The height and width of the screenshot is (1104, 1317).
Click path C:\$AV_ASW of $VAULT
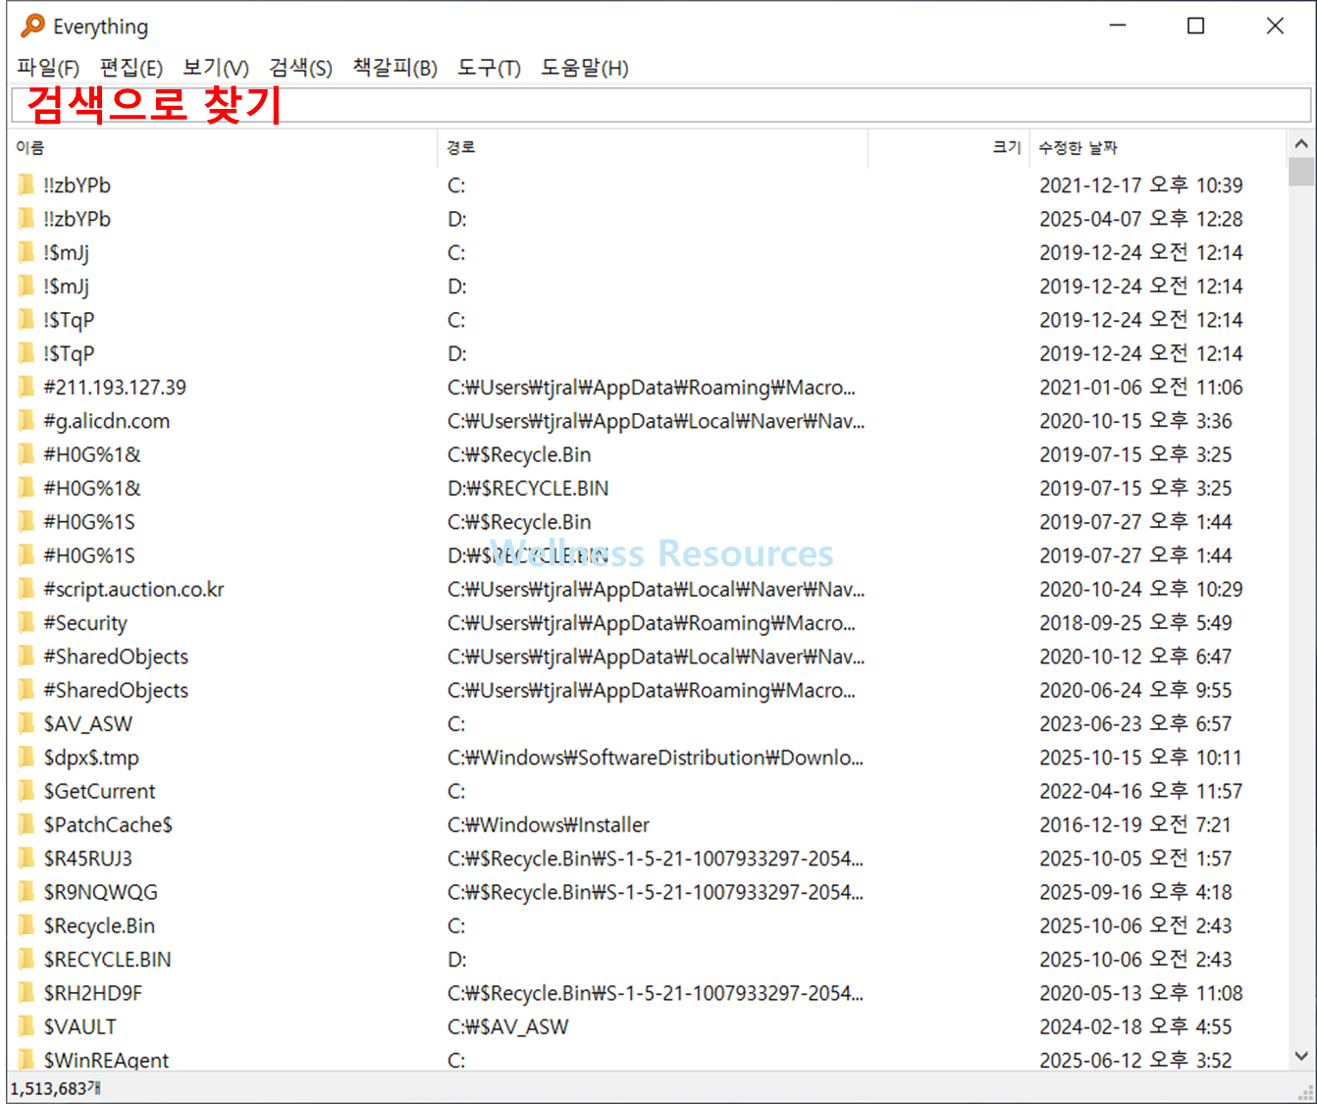point(508,1025)
